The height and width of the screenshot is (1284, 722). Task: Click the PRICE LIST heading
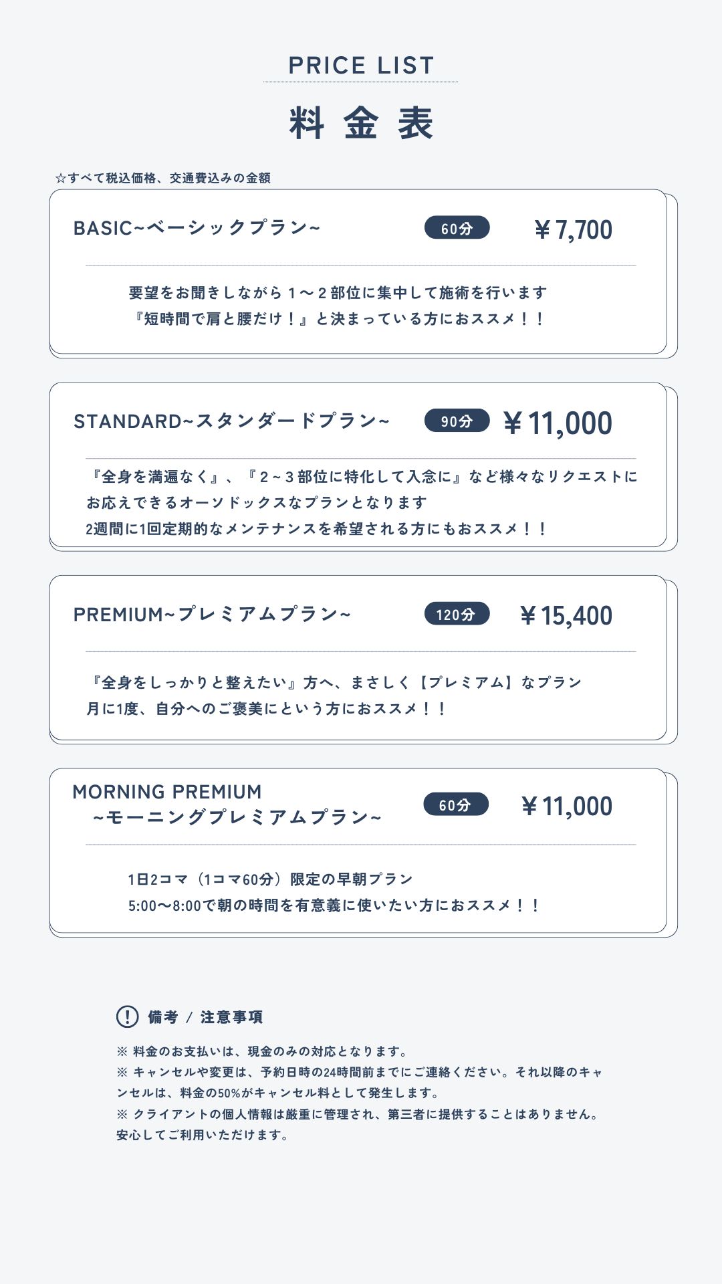(x=361, y=66)
